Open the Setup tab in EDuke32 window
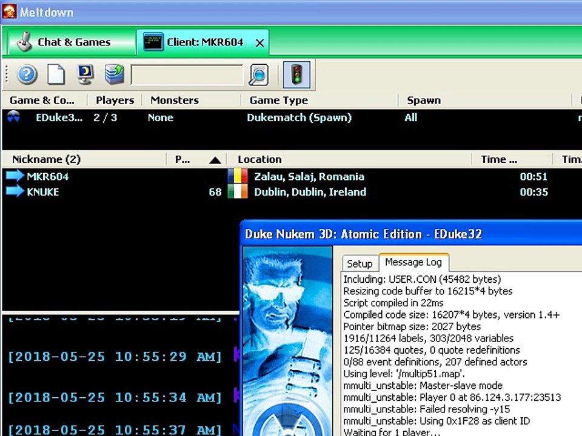 pyautogui.click(x=360, y=263)
